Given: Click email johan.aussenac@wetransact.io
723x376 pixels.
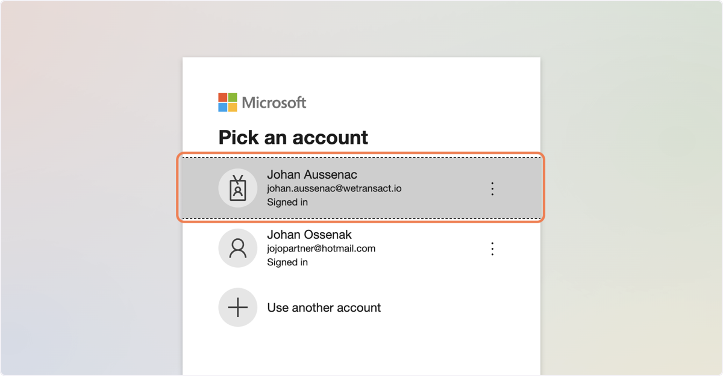Looking at the screenshot, I should 334,188.
